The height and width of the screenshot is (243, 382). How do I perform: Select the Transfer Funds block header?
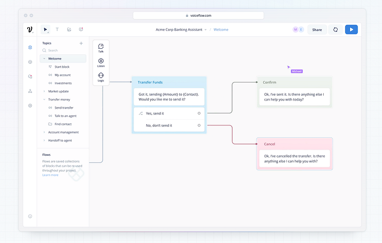[x=169, y=82]
